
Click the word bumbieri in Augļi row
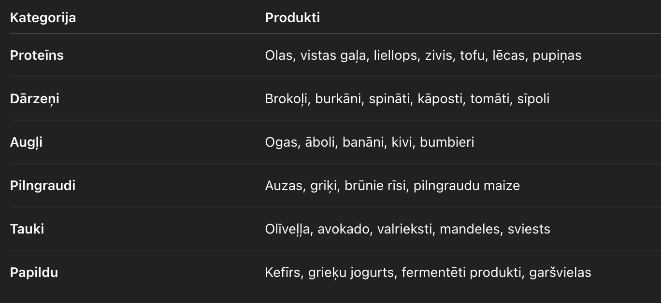point(447,142)
